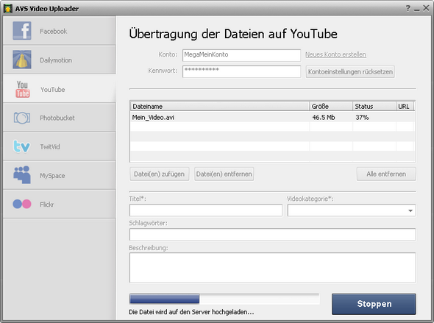Screen dimensions: 434x323
Task: Sort by the Status column header
Action: pyautogui.click(x=374, y=106)
